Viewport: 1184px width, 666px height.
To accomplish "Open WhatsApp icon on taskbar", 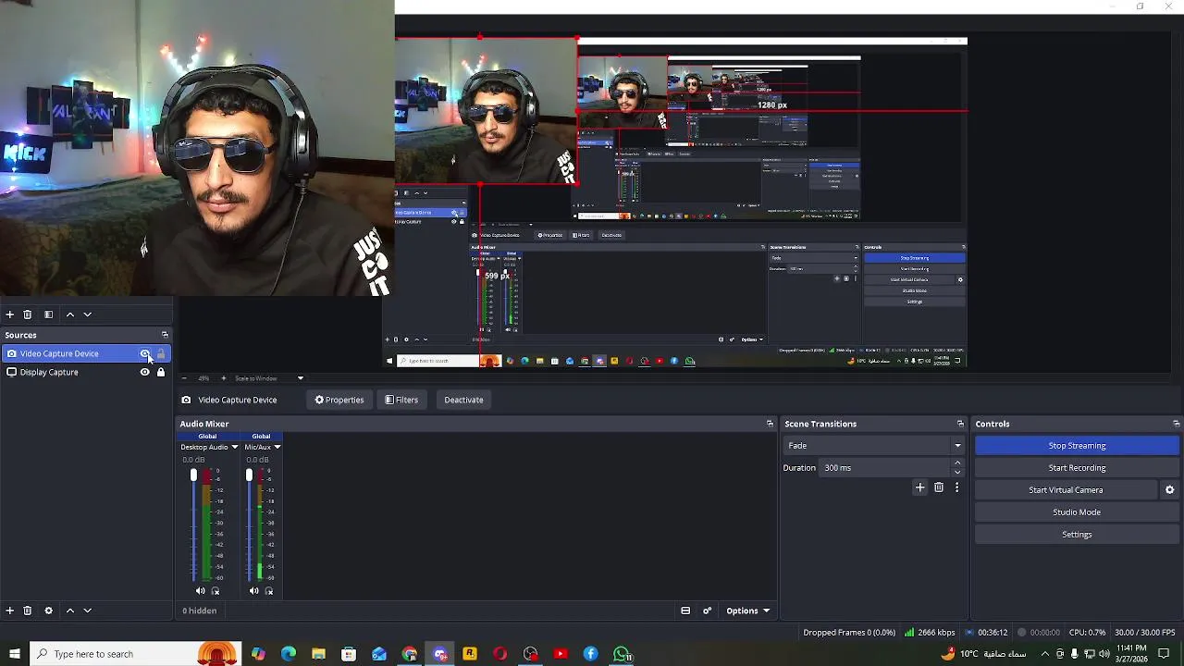I will pos(622,654).
